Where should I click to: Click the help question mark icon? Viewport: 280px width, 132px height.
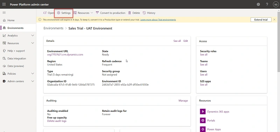coord(267,5)
